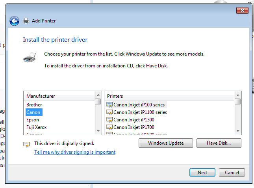This screenshot has height=188, width=254.
Task: Click the Manufacturer list scrollbar thumb
Action: click(98, 102)
